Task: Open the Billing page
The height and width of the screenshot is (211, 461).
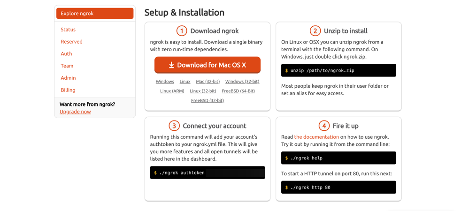Action: (x=68, y=90)
